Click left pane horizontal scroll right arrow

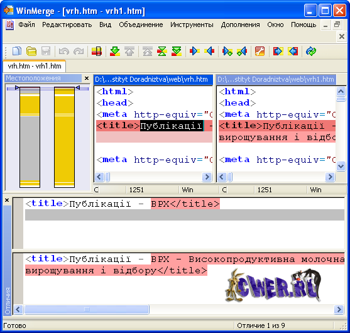pyautogui.click(x=207, y=177)
